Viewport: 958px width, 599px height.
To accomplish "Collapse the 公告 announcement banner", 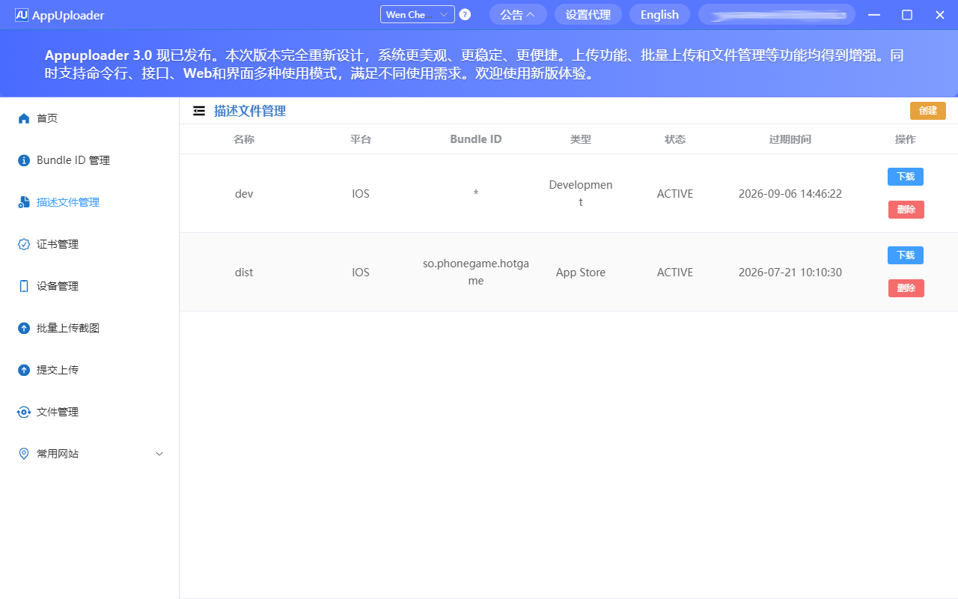I will pyautogui.click(x=518, y=14).
